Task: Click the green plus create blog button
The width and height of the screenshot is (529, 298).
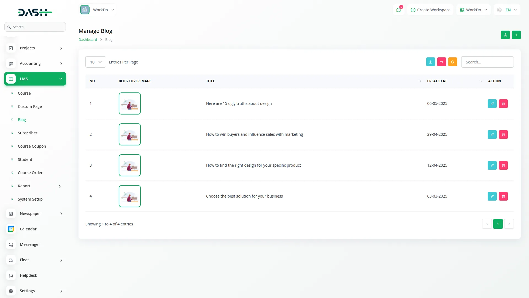Action: [516, 35]
